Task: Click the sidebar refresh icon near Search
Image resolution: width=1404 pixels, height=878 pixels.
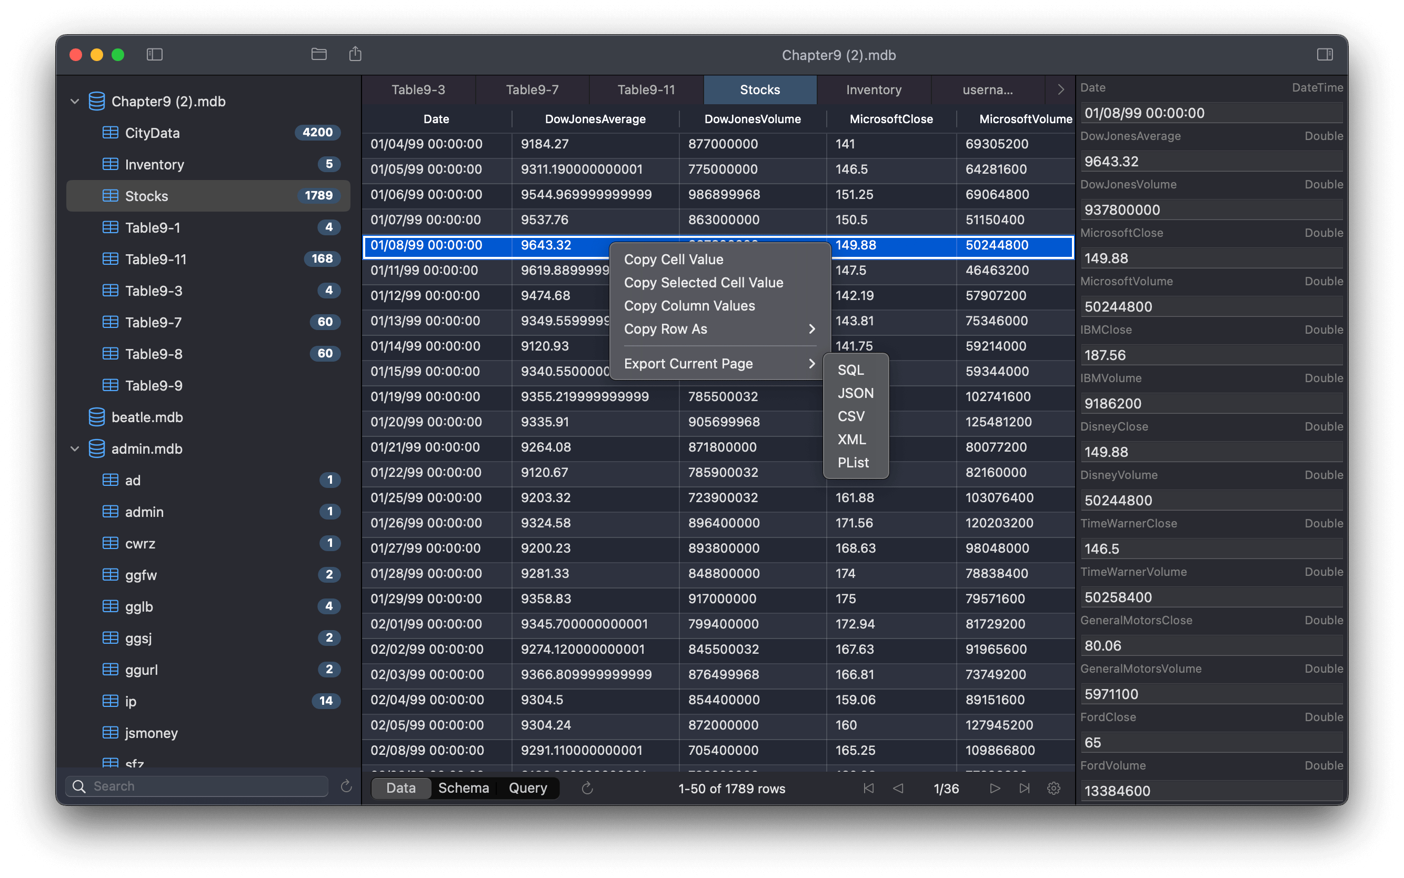Action: (x=346, y=786)
